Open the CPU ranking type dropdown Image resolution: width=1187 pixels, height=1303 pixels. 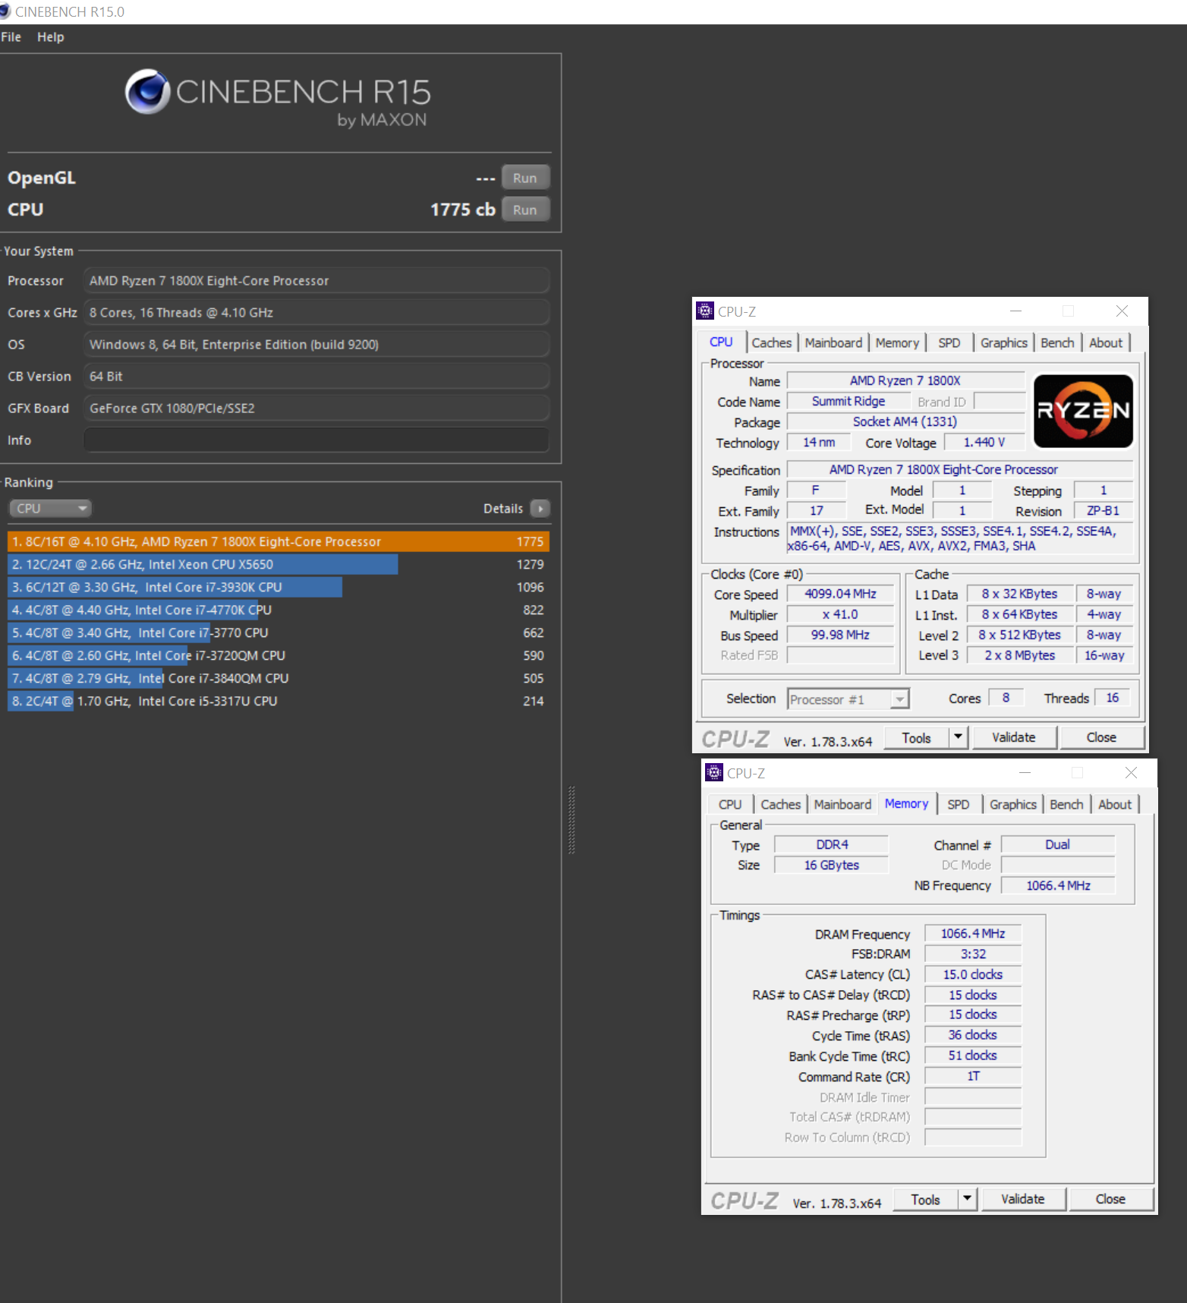pos(50,509)
